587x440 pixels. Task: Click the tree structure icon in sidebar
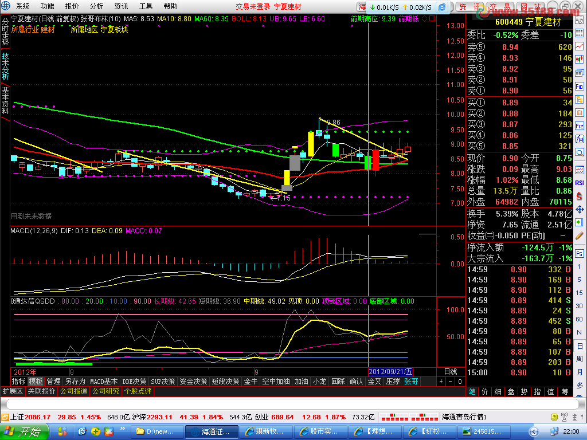(580, 100)
